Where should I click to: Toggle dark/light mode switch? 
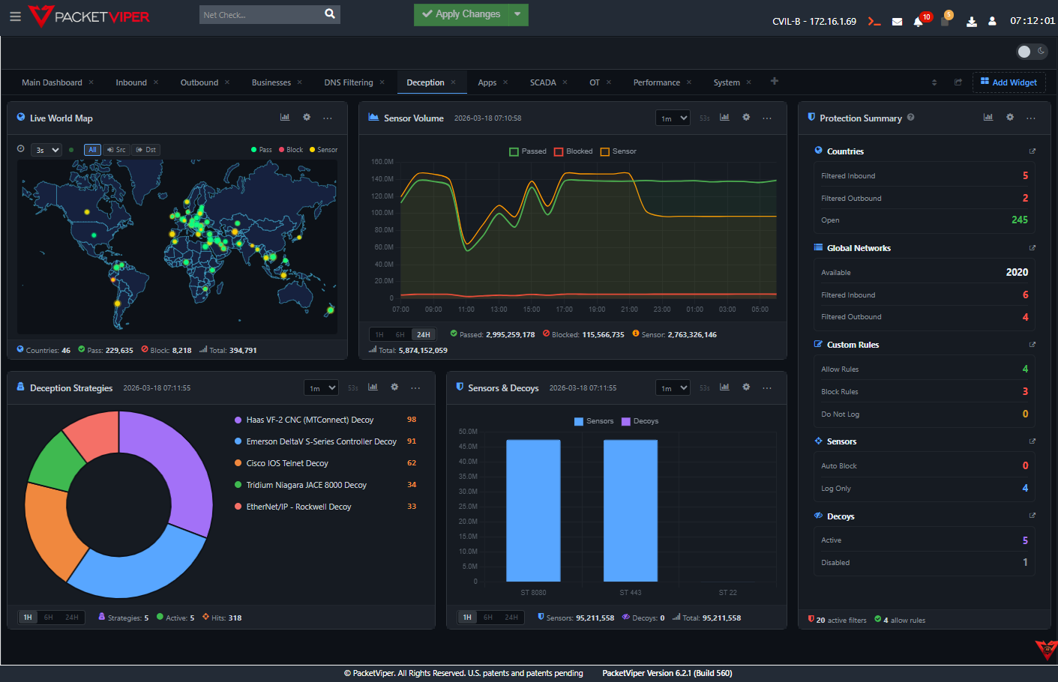[x=1032, y=51]
